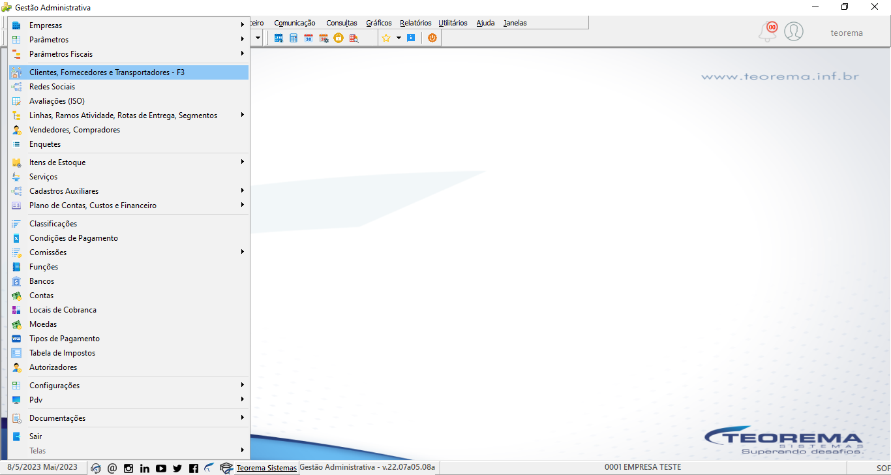Select the Contas menu entry

click(x=128, y=296)
